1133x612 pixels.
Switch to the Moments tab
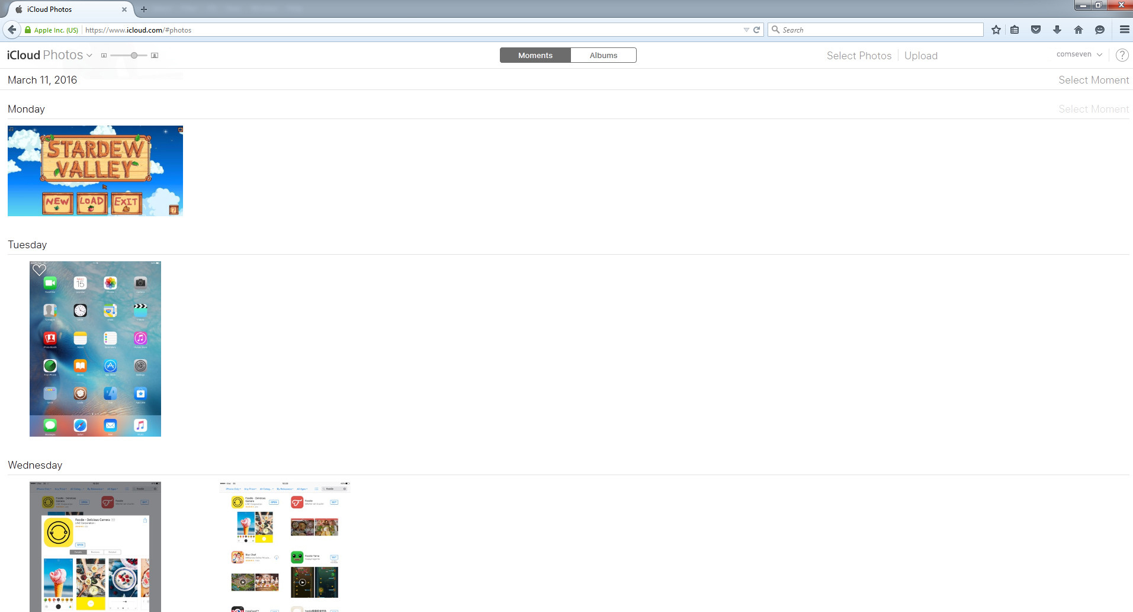pos(535,55)
